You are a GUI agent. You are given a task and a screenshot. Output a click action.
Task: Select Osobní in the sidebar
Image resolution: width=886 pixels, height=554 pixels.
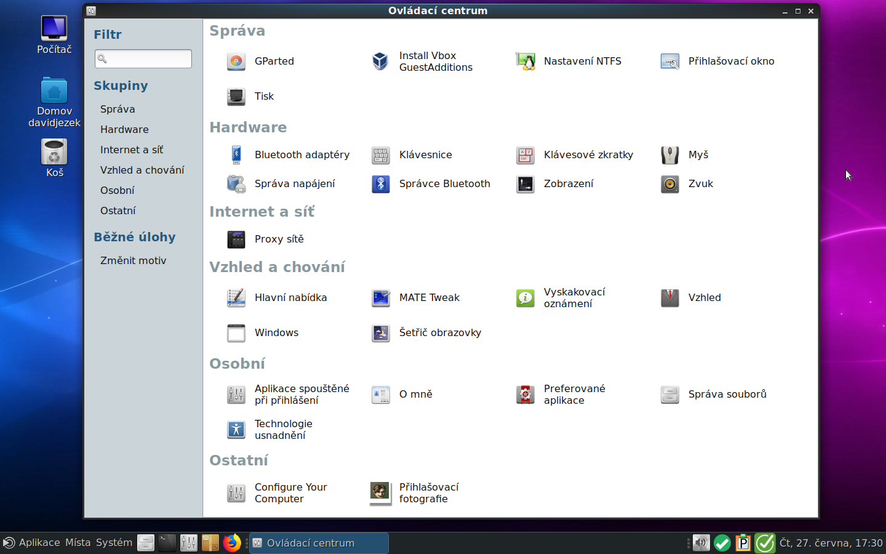click(117, 190)
